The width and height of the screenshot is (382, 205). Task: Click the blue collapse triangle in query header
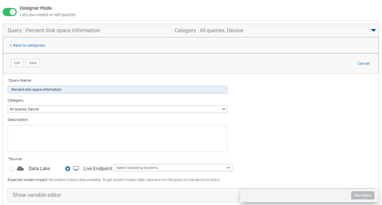tap(373, 31)
